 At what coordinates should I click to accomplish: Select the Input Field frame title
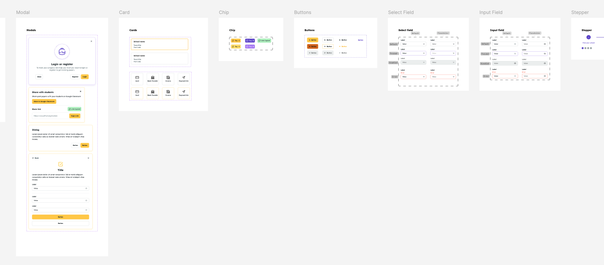491,13
